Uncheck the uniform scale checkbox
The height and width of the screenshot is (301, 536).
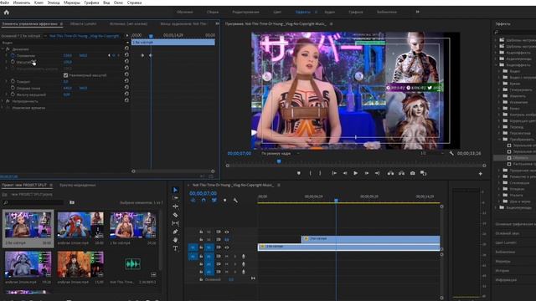[65, 75]
